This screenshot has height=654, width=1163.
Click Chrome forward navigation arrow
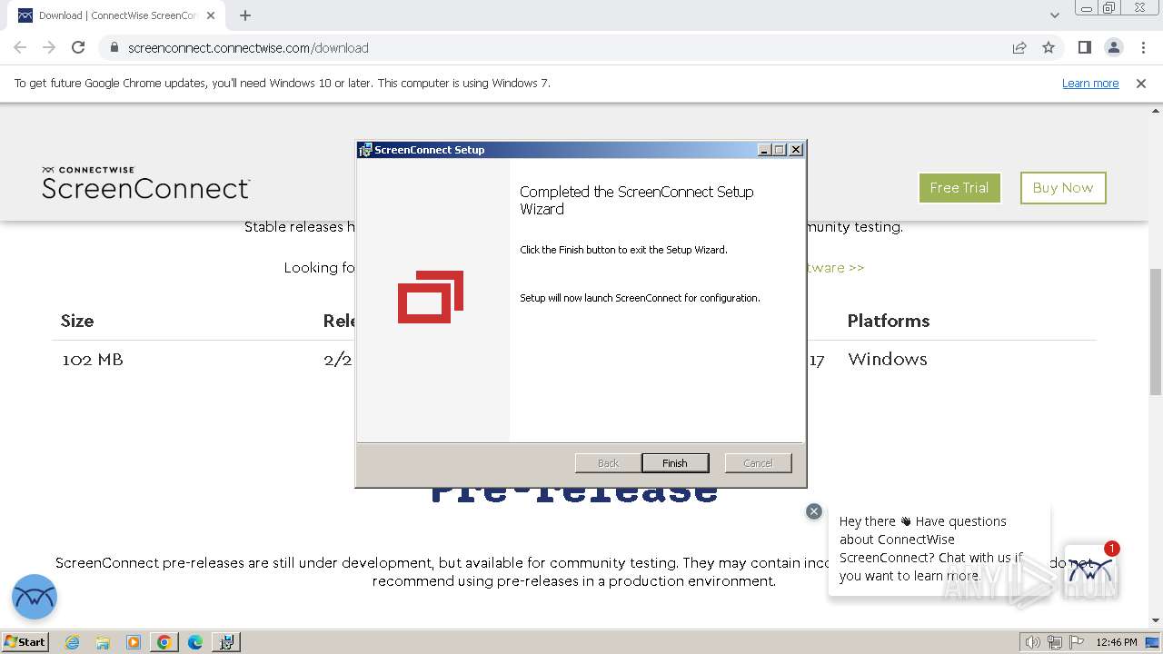pyautogui.click(x=49, y=48)
